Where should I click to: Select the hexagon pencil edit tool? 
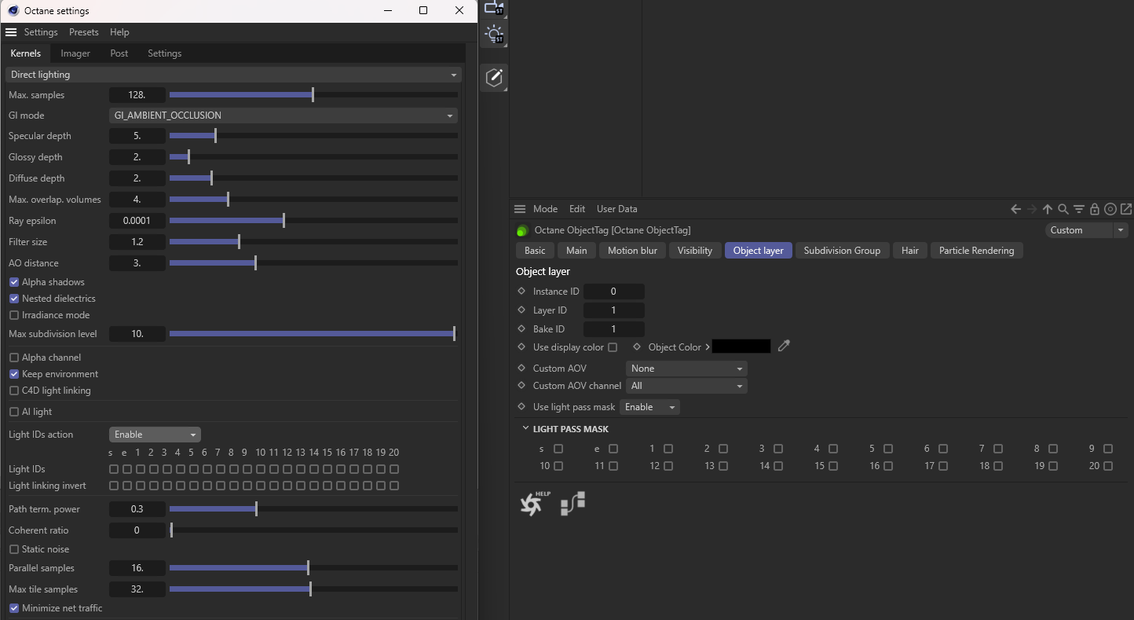[x=494, y=77]
